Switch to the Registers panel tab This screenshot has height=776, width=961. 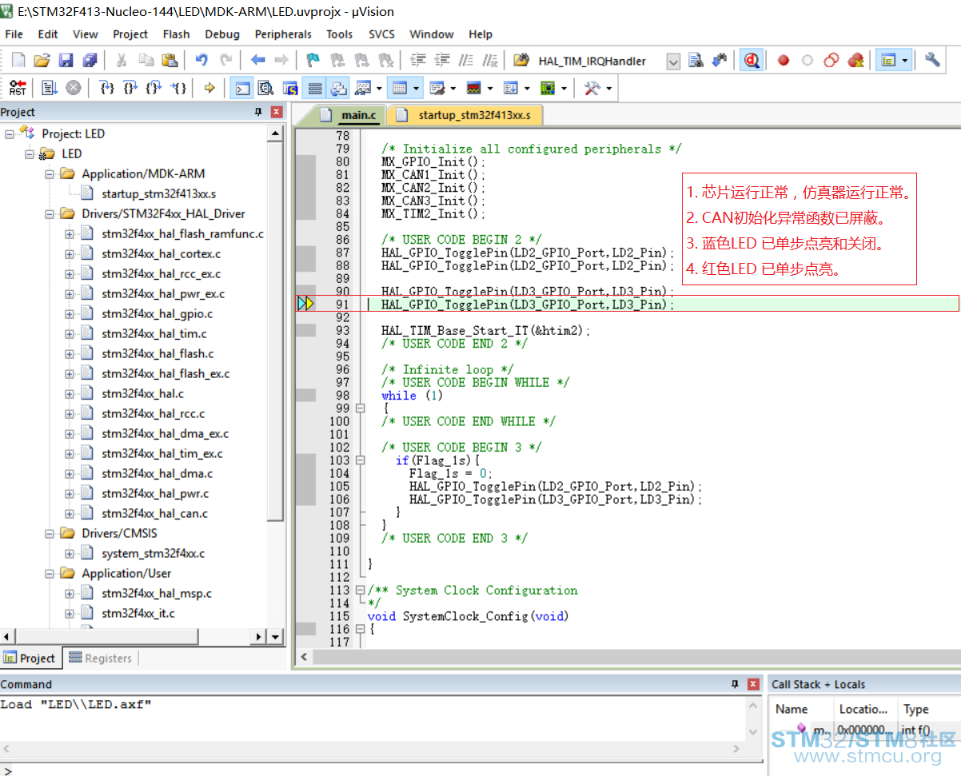[100, 658]
